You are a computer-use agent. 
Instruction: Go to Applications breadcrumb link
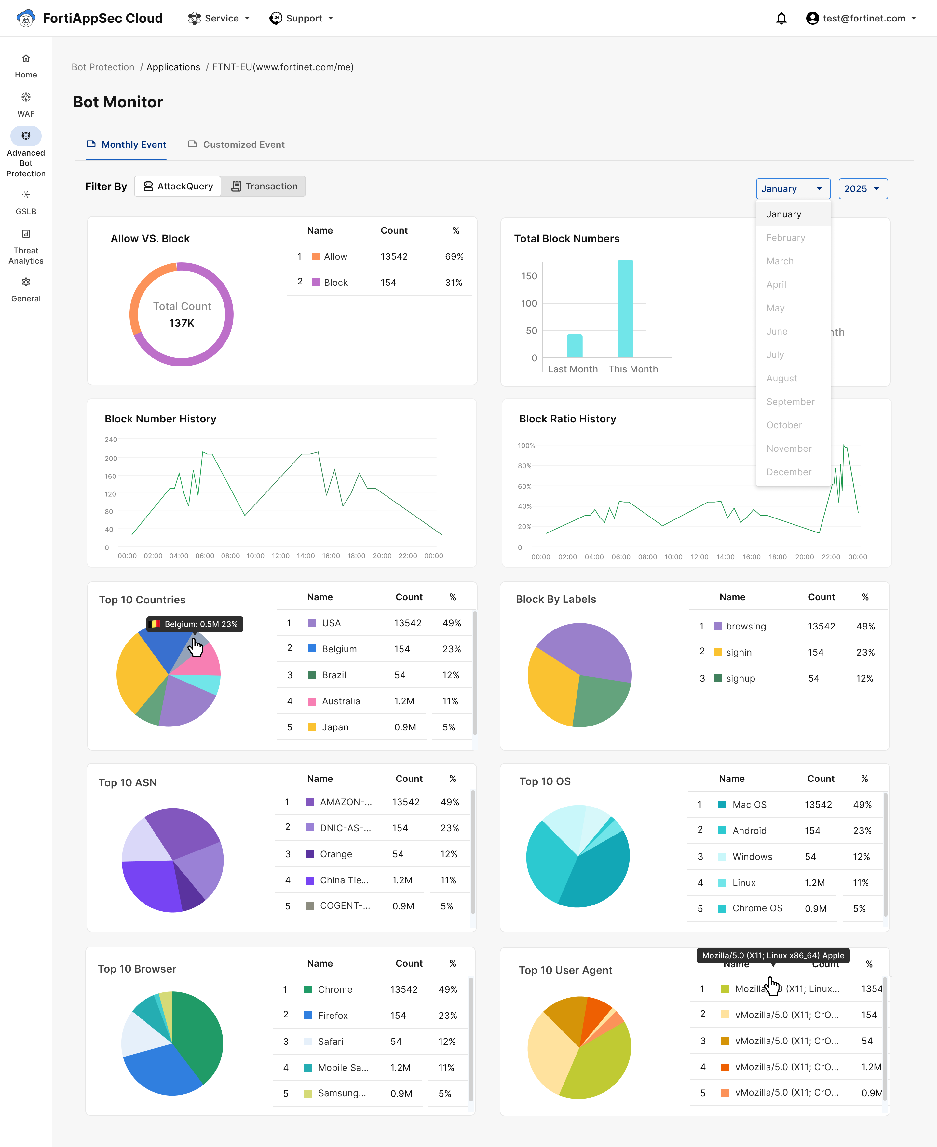coord(173,67)
